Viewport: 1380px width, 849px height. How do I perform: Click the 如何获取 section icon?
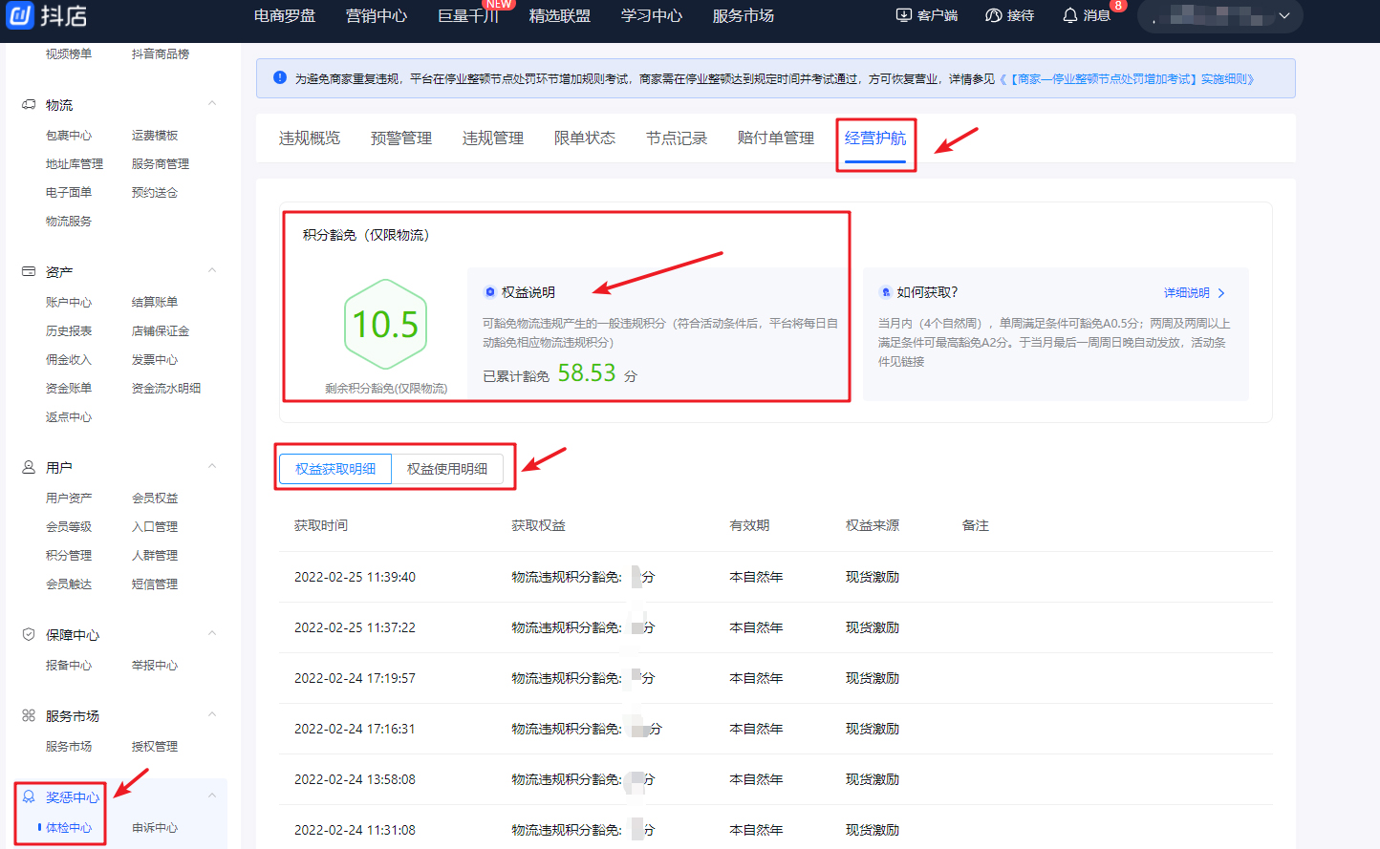pos(886,292)
